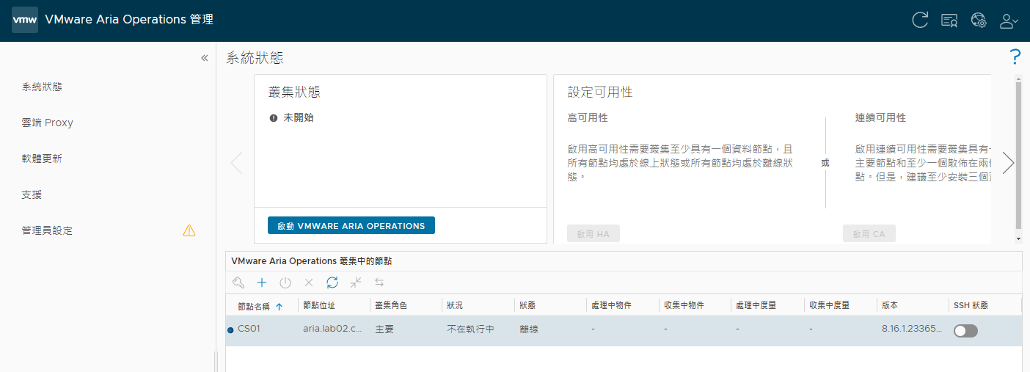Collapse the left navigation sidebar

pos(205,58)
